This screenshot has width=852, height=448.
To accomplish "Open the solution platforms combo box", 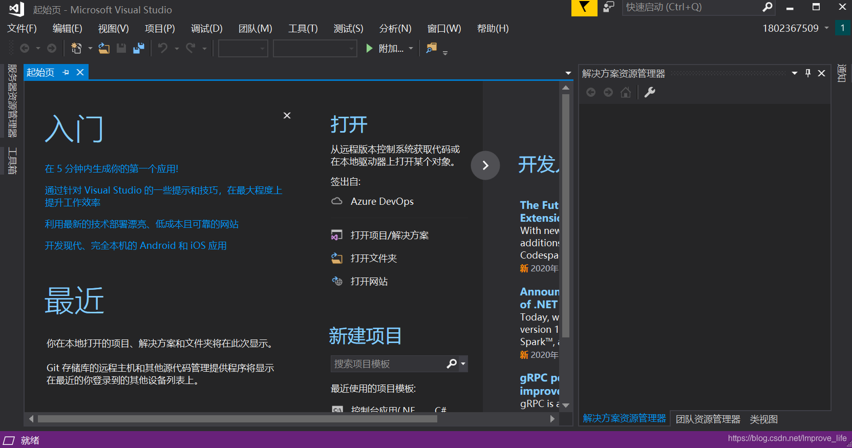I will (315, 49).
